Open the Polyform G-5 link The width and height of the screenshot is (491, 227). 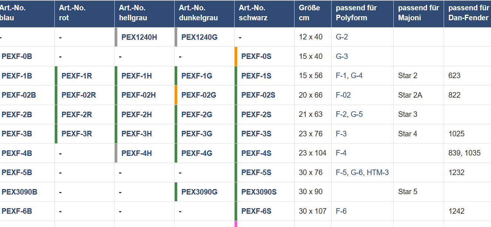coord(357,114)
